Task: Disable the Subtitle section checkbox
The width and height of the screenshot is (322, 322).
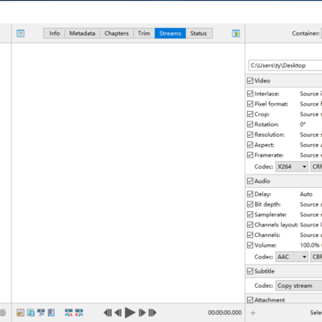Action: [250, 271]
